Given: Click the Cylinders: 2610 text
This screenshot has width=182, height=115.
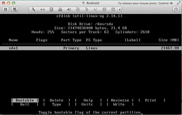Looking at the screenshot, I should click(132, 32).
